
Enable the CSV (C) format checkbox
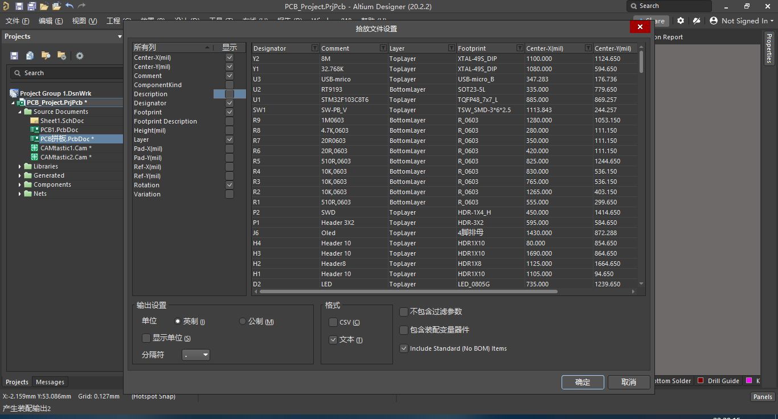coord(333,322)
